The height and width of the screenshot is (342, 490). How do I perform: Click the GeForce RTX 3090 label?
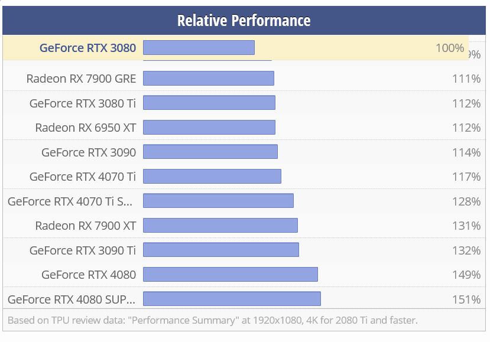tap(89, 152)
